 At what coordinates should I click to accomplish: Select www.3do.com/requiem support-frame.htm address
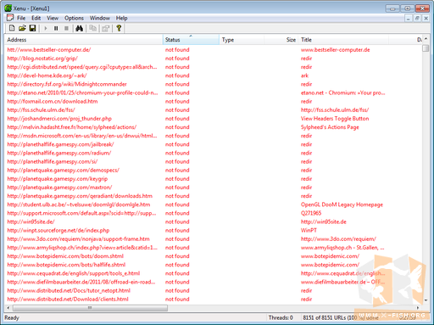click(x=78, y=239)
